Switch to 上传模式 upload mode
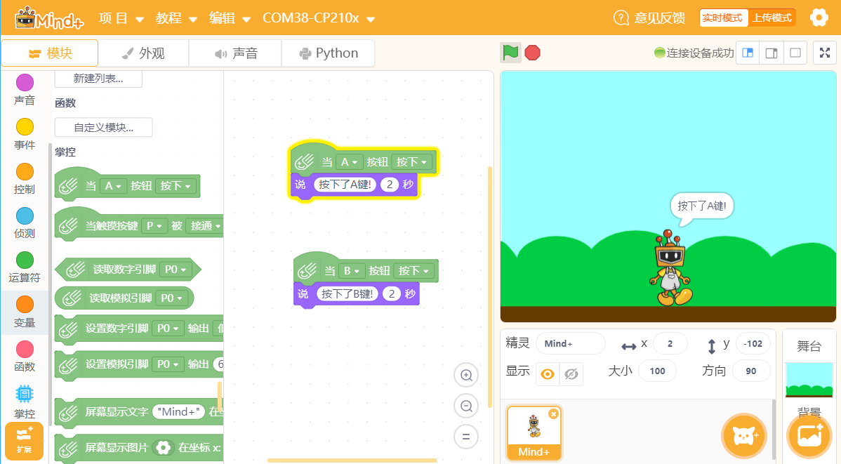 pos(772,18)
